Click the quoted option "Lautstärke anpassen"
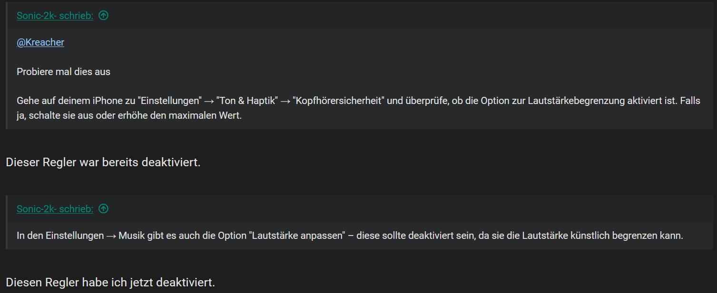The height and width of the screenshot is (293, 717). tap(296, 236)
